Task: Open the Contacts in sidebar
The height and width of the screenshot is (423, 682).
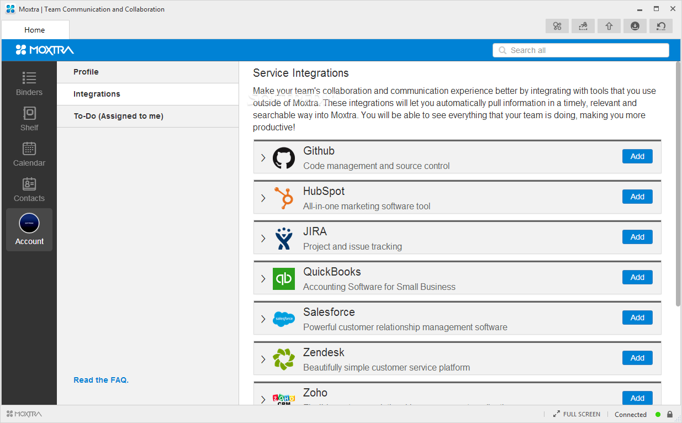Action: 29,189
